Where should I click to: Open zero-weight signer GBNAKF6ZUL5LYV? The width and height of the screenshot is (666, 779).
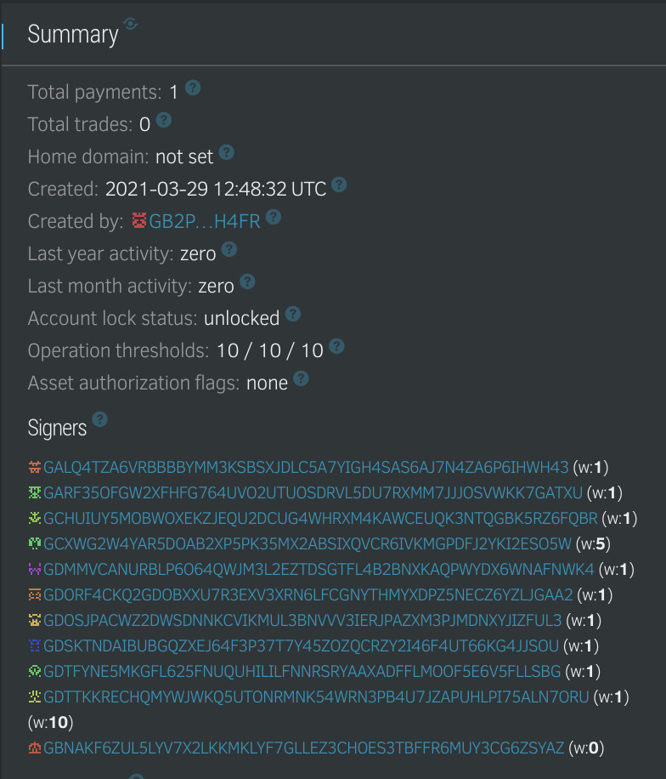click(304, 748)
